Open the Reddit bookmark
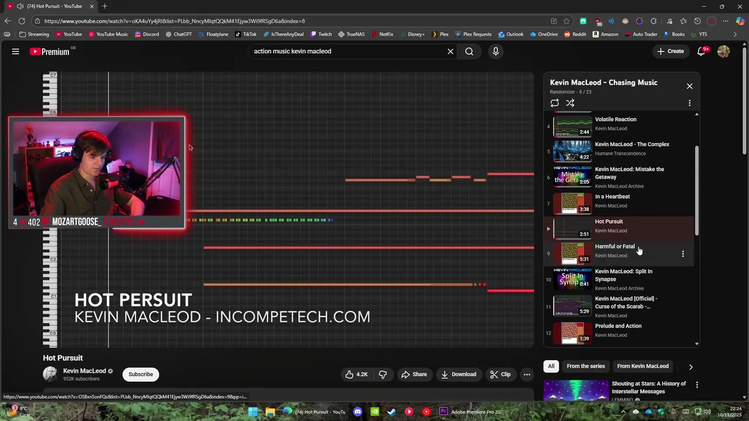This screenshot has width=749, height=421. click(x=575, y=34)
